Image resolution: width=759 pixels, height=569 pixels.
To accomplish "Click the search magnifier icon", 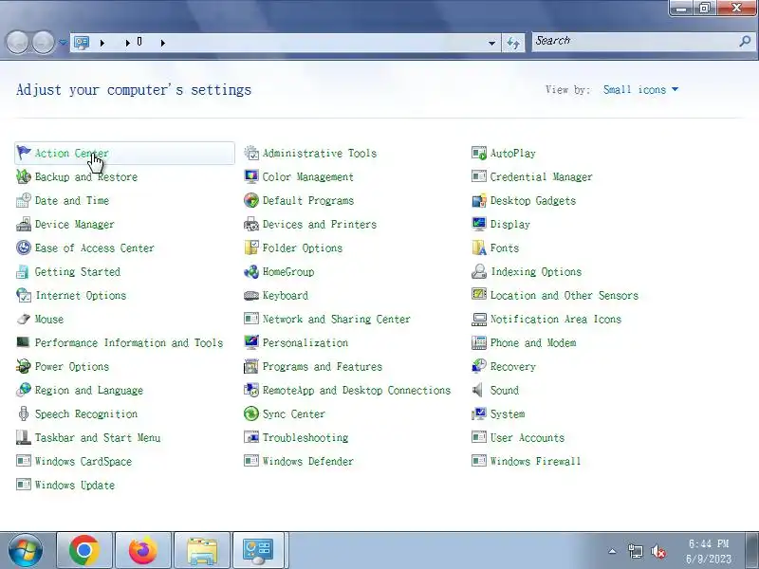I will click(x=746, y=41).
